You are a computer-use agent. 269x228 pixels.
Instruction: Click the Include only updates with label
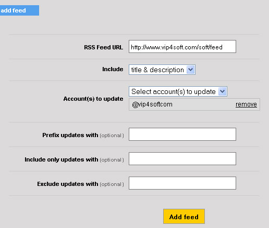click(62, 159)
